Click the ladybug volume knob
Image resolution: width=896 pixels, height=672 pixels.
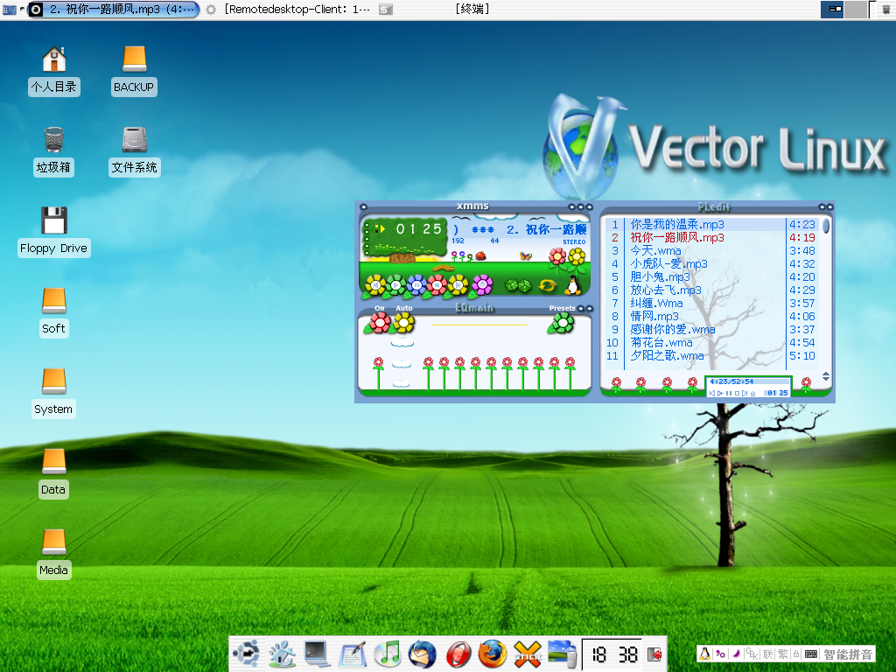coord(480,256)
